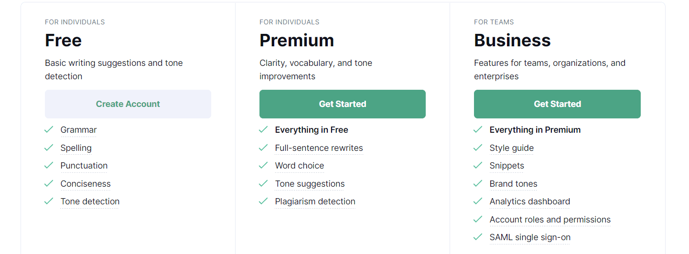Click Get Started under Business plan
The image size is (689, 254).
[557, 104]
